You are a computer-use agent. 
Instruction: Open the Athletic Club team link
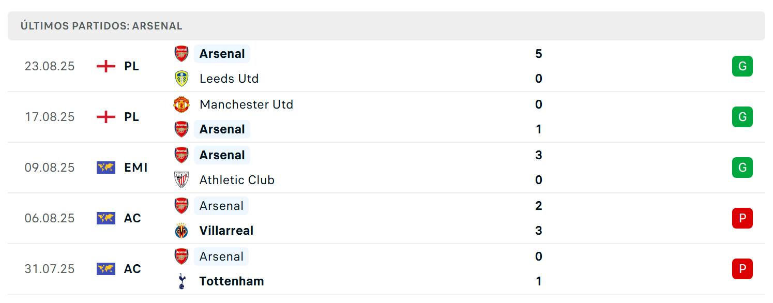point(237,180)
